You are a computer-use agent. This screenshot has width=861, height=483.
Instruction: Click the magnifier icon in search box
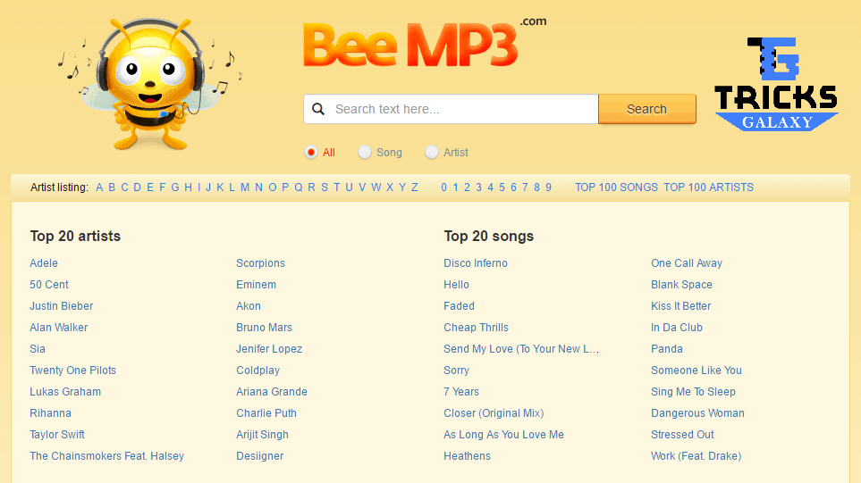coord(318,109)
